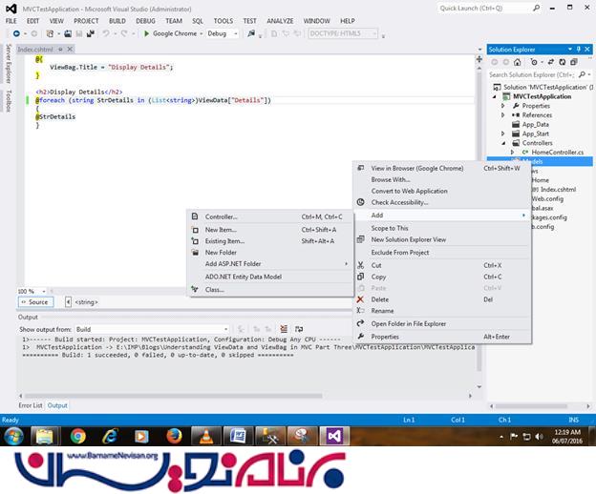Viewport: 596px width, 494px height.
Task: Expand the References node in Solution Explorer
Action: click(x=503, y=114)
